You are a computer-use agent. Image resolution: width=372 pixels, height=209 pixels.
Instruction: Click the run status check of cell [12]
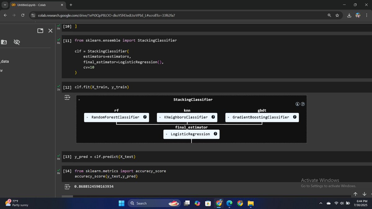click(x=59, y=86)
